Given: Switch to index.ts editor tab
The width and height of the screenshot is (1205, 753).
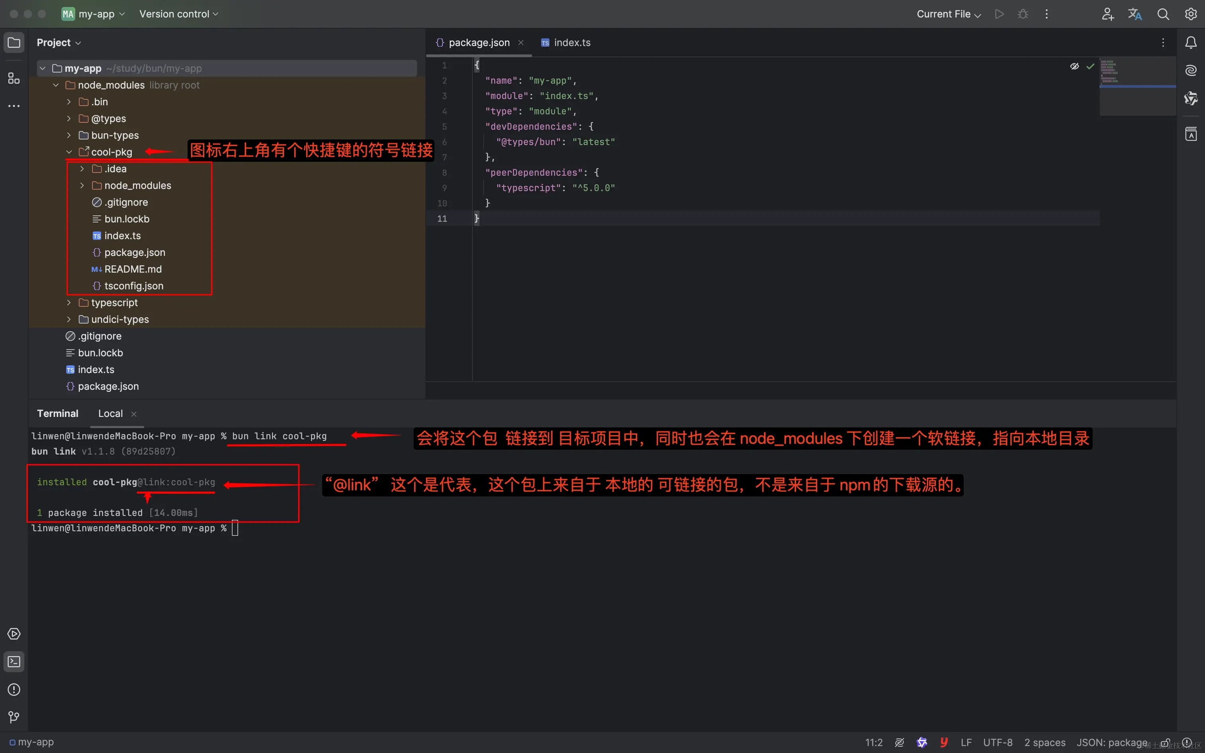Looking at the screenshot, I should [x=566, y=43].
